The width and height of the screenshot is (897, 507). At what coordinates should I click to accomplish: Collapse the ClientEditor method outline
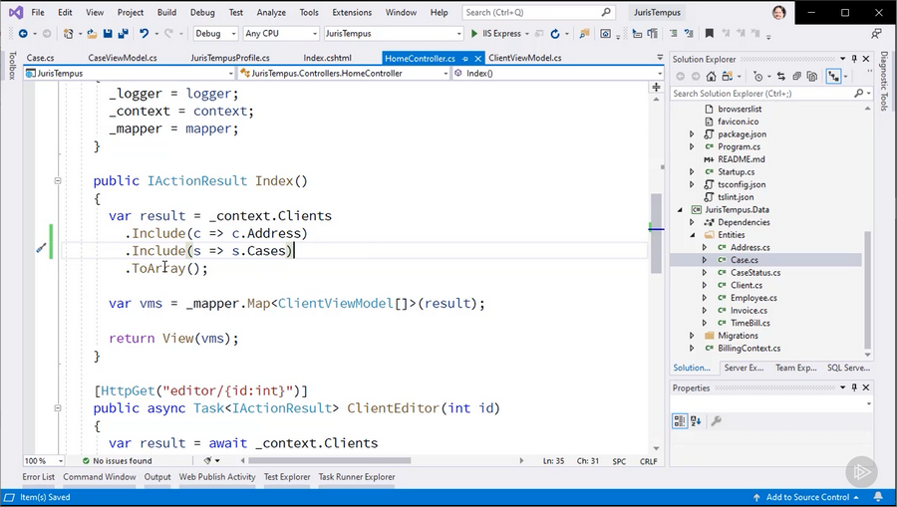click(x=57, y=408)
